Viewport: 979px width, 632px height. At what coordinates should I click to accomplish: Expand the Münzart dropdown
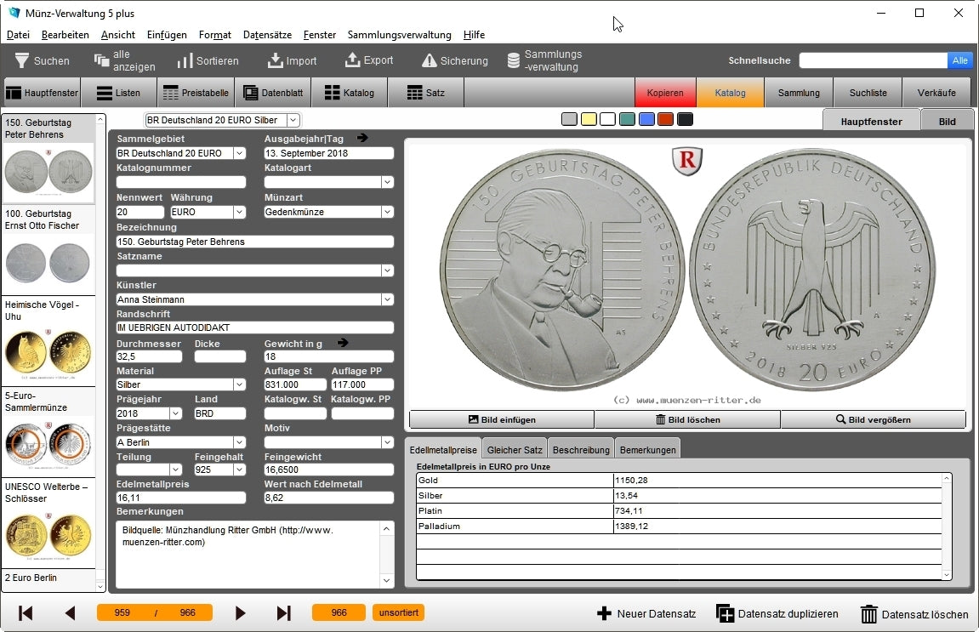[387, 212]
